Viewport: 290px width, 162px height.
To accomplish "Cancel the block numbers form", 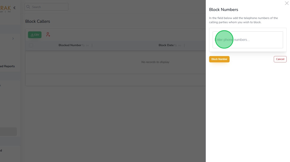I will click(280, 59).
